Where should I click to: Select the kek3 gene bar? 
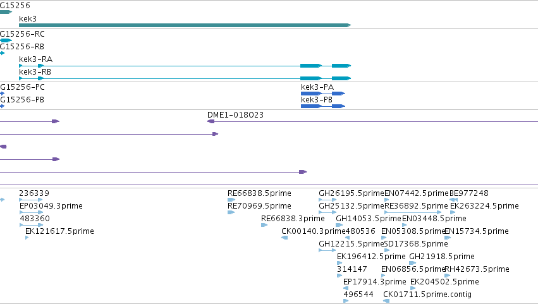click(x=185, y=25)
